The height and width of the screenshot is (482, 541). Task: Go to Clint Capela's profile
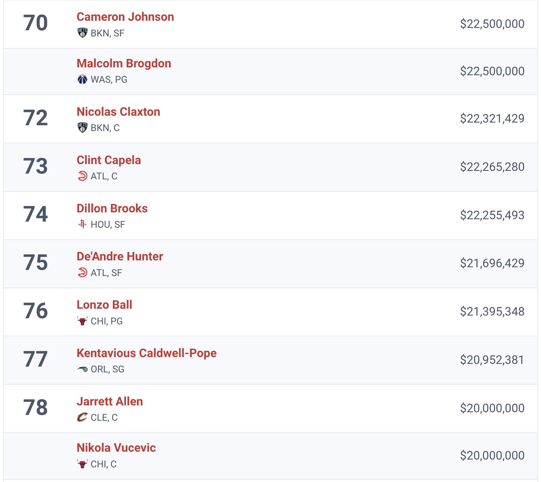pyautogui.click(x=109, y=160)
